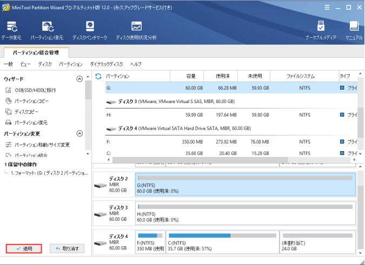Click G: row blue type color square

tap(342, 88)
